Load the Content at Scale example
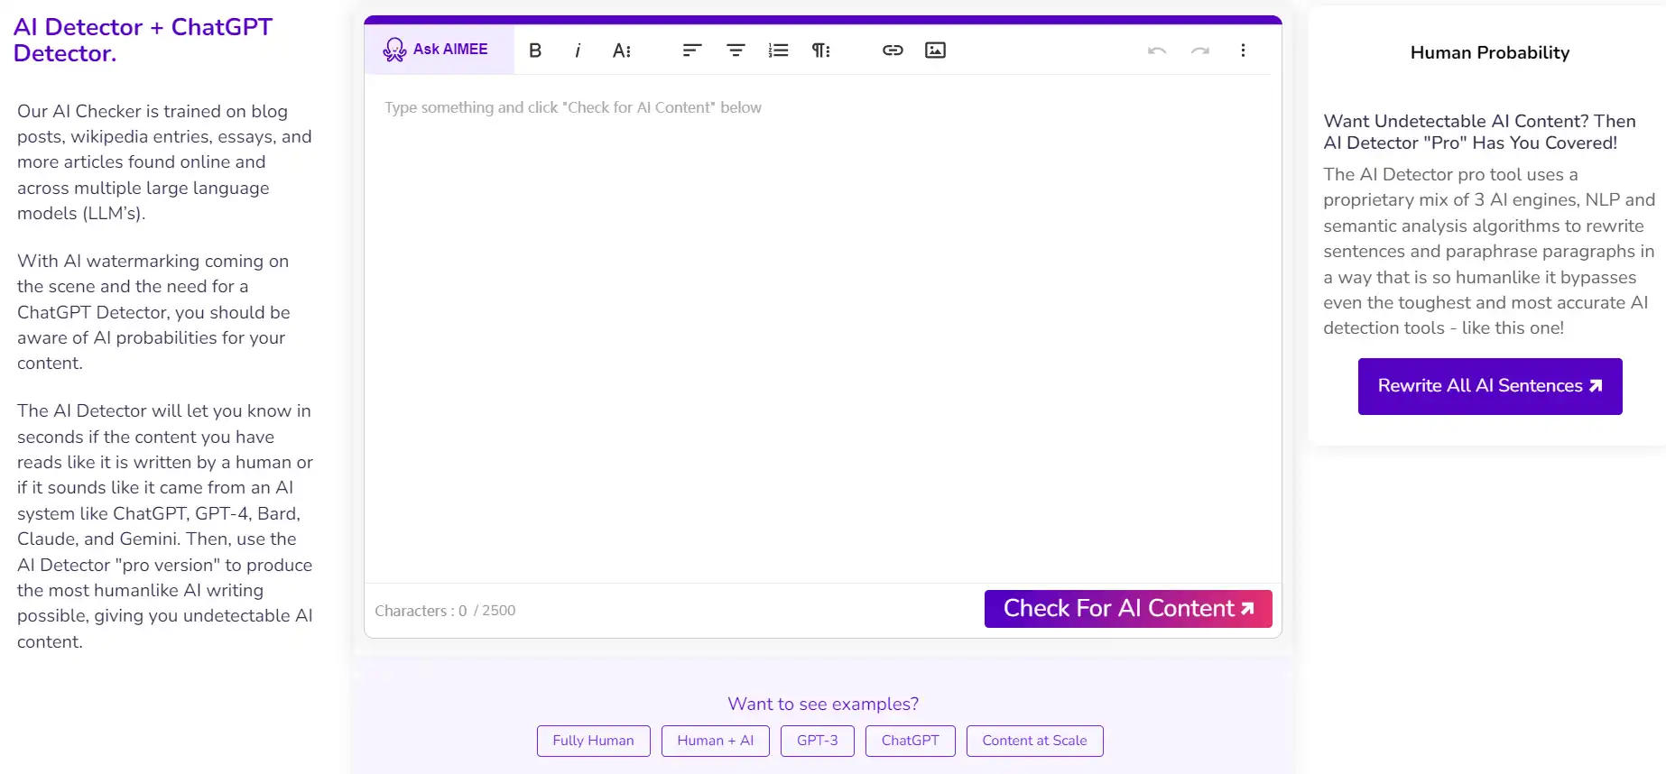 [1034, 741]
